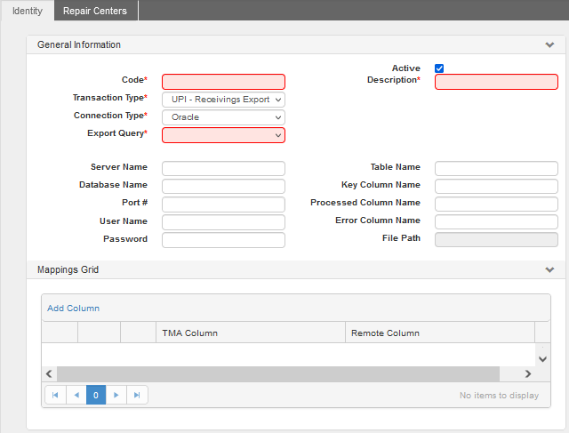
Task: Collapse the General Information section
Action: (549, 44)
